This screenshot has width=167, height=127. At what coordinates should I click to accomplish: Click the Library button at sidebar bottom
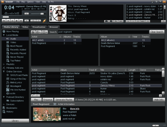click(15, 121)
